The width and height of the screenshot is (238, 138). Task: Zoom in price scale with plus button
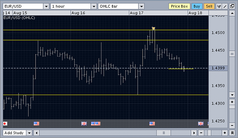232,102
